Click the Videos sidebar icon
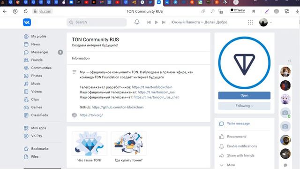The height and width of the screenshot is (169, 300). 26,92
